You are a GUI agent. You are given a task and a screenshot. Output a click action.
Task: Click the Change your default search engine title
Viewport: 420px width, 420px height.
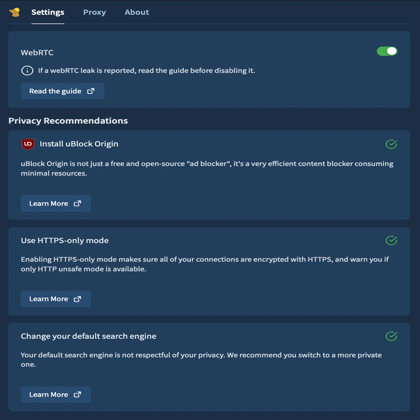coord(88,336)
